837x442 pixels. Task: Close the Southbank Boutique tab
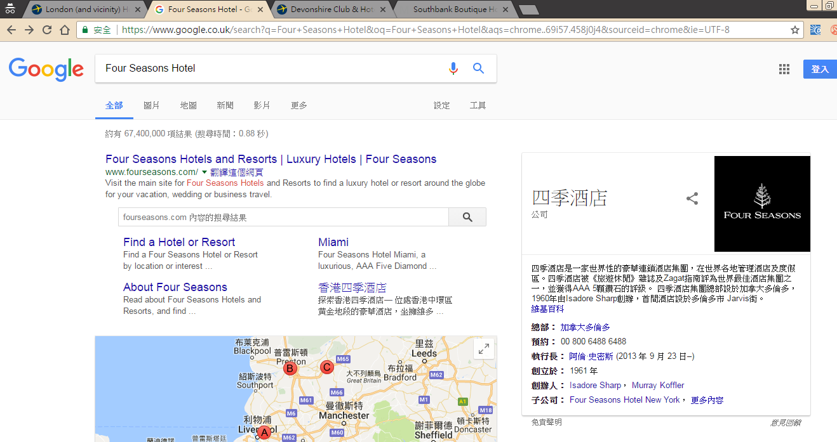point(506,10)
